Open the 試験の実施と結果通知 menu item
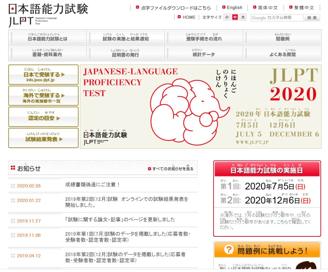Image resolution: width=328 pixels, height=272 pixels. point(126,37)
